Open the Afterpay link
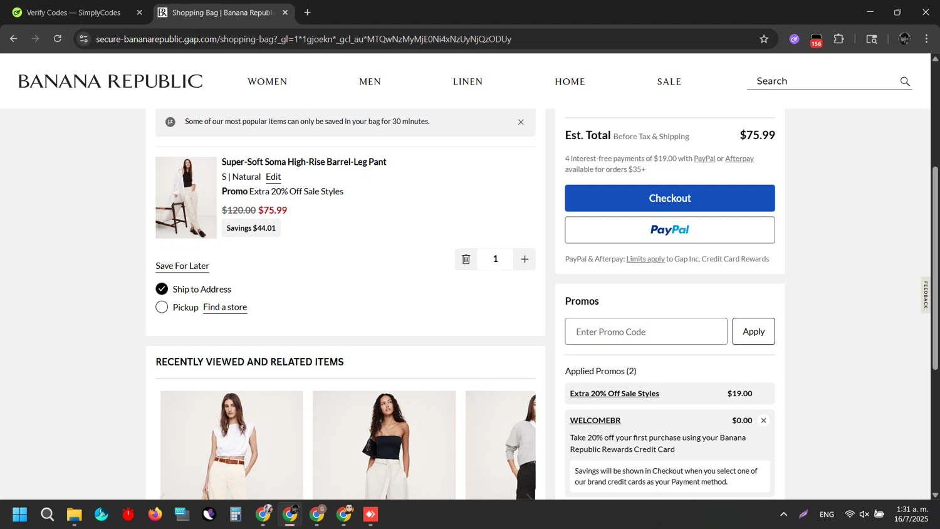 pyautogui.click(x=739, y=159)
